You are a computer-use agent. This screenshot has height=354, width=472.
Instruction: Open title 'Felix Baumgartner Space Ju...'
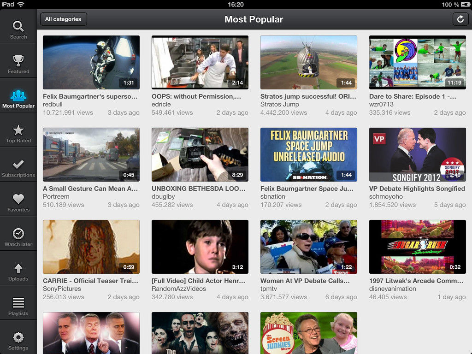[x=307, y=189]
